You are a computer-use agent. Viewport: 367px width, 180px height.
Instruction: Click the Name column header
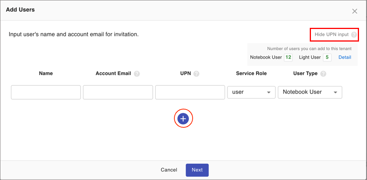click(x=46, y=74)
